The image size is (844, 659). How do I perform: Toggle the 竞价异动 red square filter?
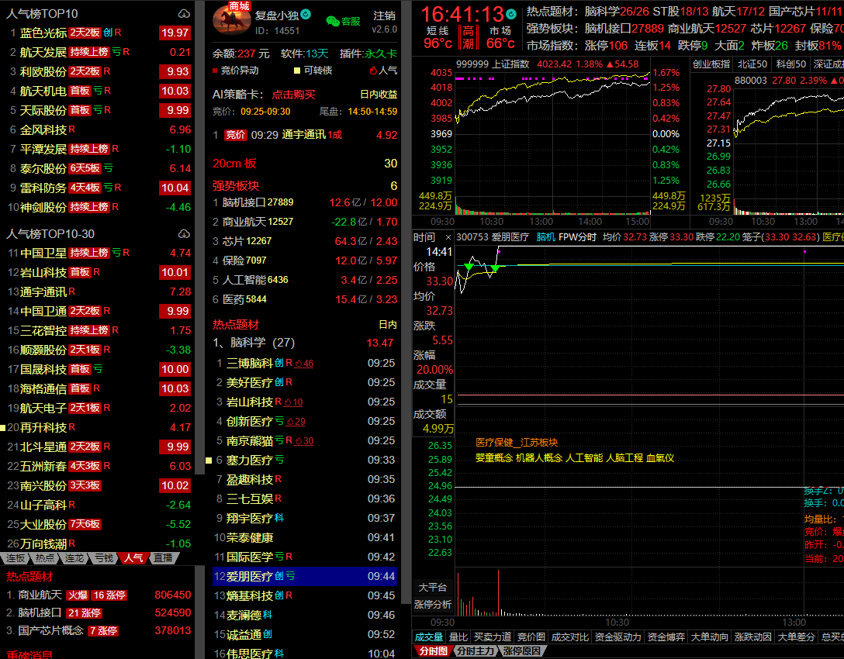pos(216,71)
